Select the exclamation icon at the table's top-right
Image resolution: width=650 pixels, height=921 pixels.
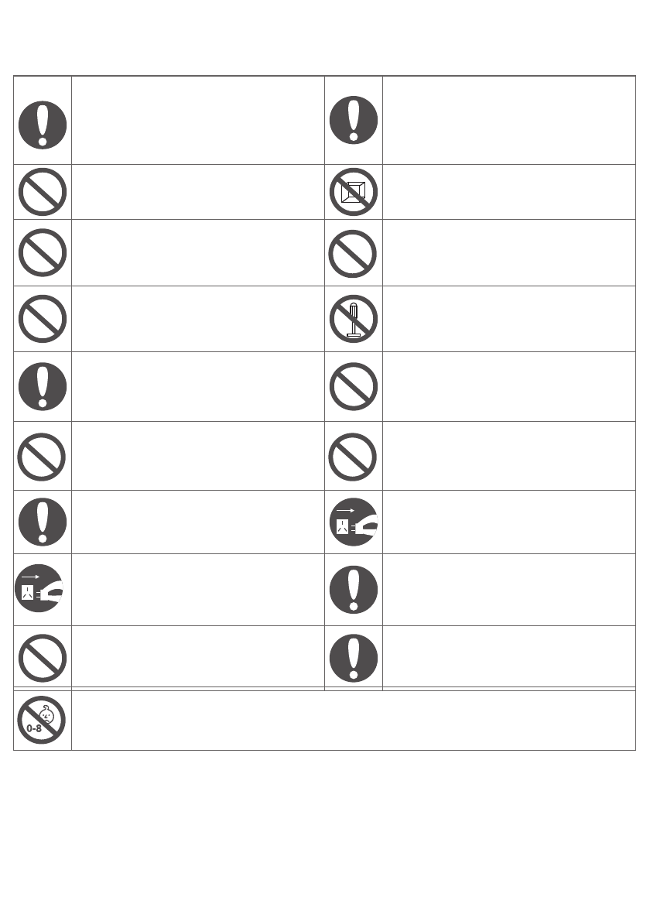pos(354,122)
